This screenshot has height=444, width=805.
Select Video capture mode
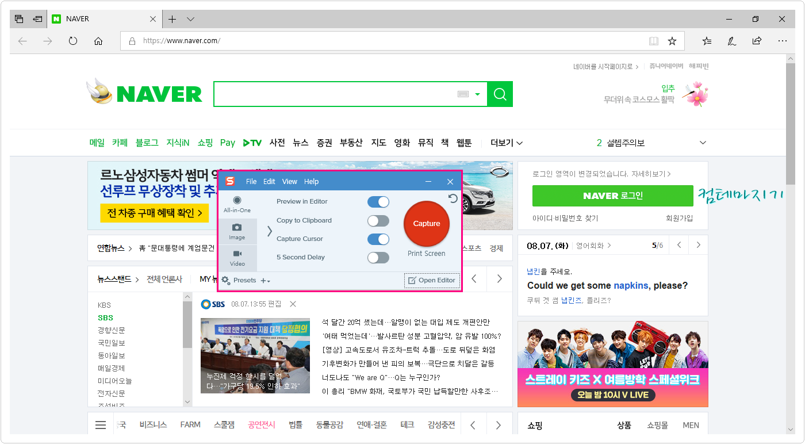[x=237, y=258]
